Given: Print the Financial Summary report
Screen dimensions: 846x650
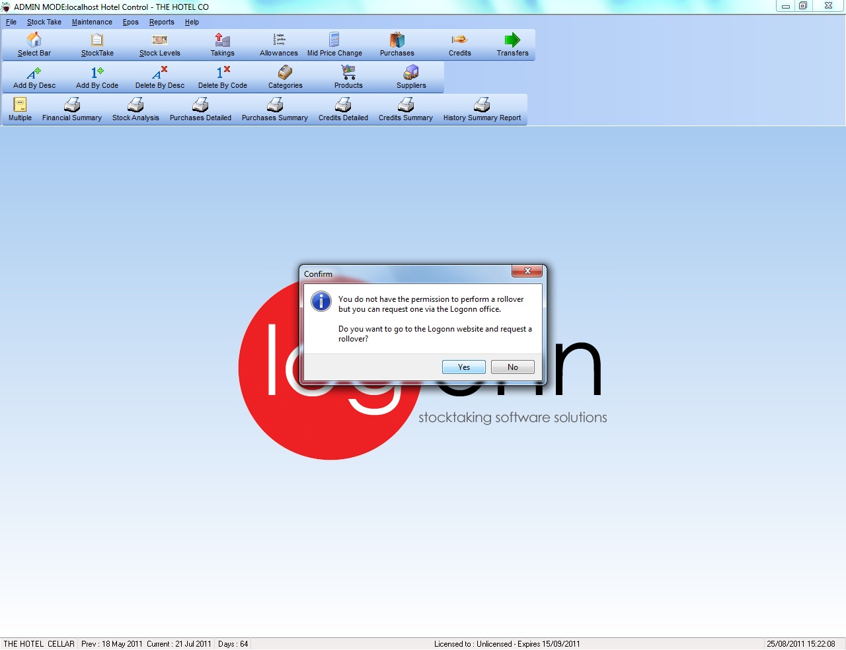Looking at the screenshot, I should (x=72, y=110).
